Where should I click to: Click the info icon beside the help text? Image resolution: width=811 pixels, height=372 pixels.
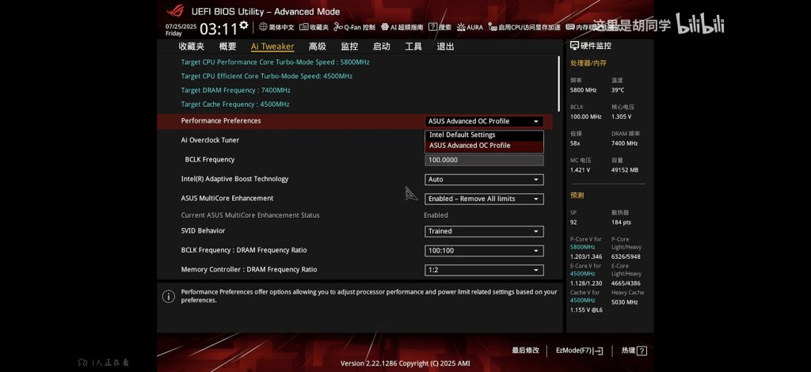click(169, 296)
